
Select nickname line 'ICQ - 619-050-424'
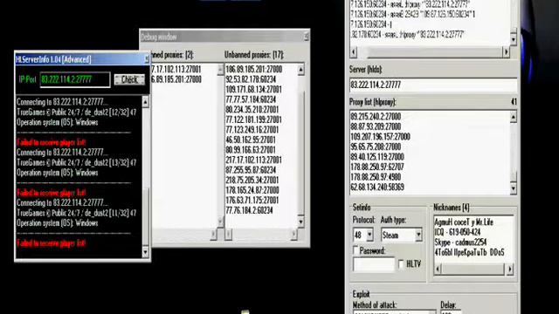pyautogui.click(x=458, y=232)
